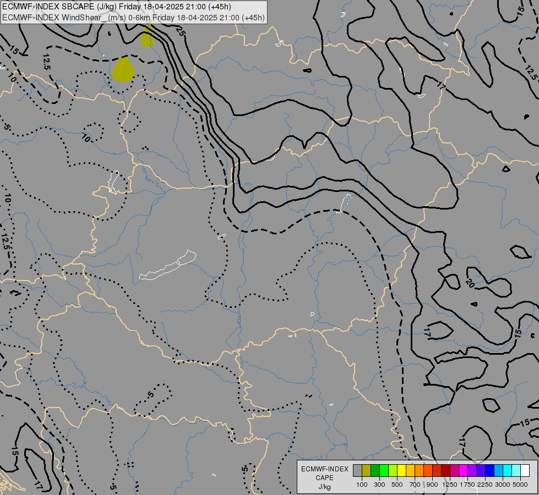Click the bright magenta legend swatch left of 1750

pos(463,471)
